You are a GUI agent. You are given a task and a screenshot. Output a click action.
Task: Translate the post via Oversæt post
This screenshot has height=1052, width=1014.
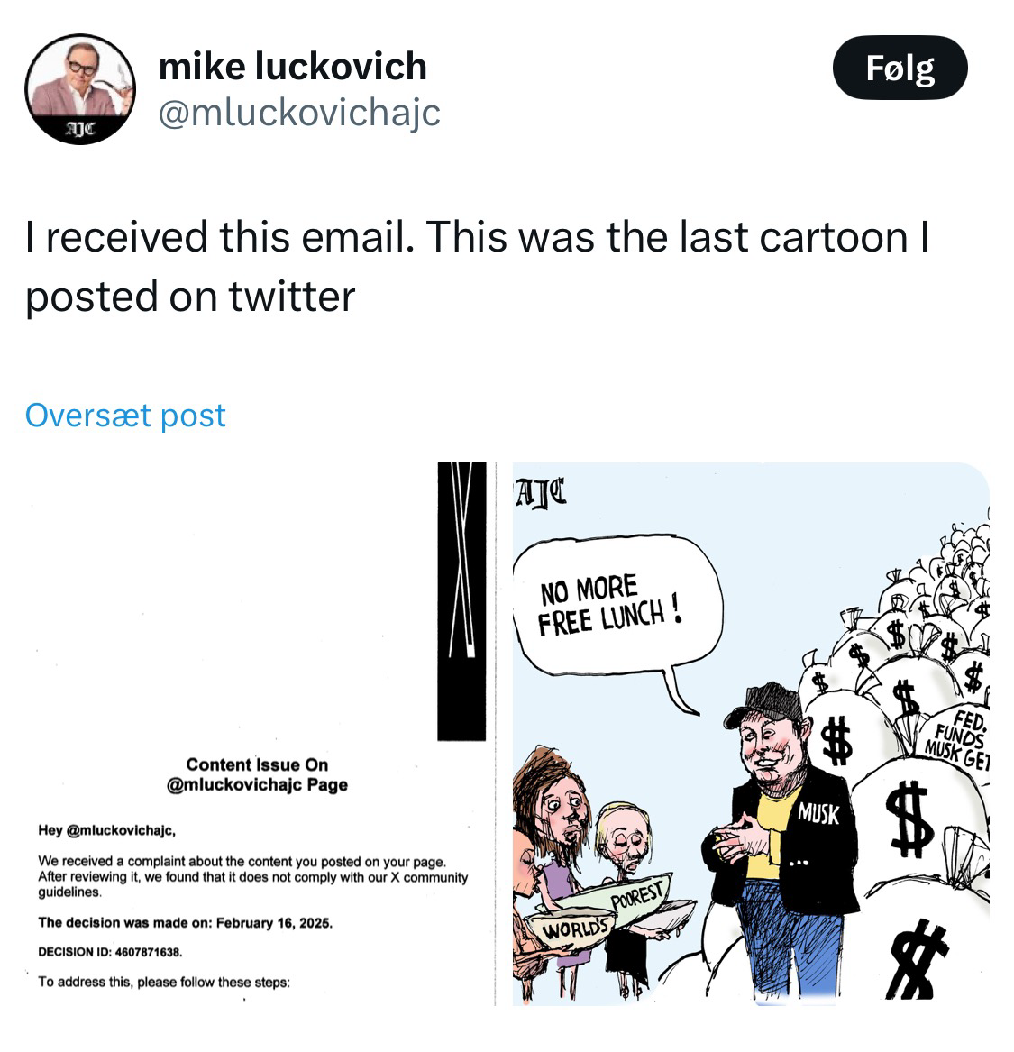pos(125,416)
